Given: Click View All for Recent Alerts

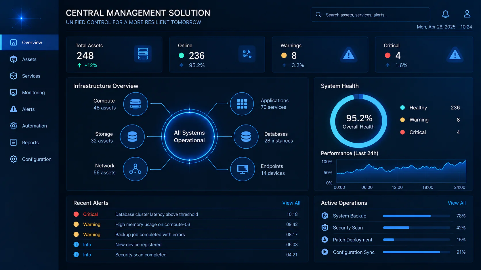Looking at the screenshot, I should pyautogui.click(x=291, y=203).
